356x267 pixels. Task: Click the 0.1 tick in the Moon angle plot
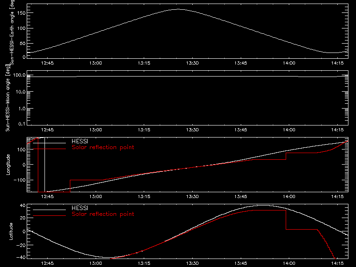point(22,124)
